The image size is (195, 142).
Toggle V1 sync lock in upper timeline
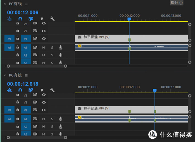pos(35,38)
